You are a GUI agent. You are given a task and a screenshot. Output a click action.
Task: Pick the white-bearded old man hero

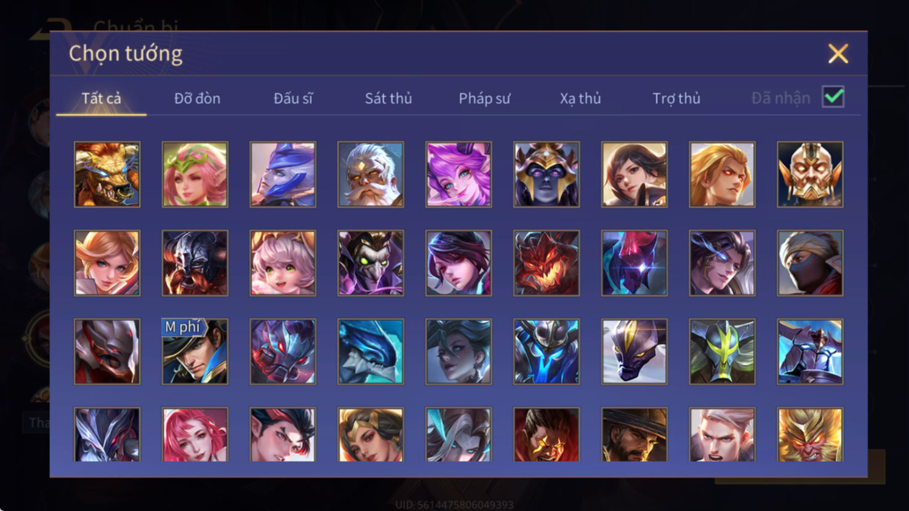click(370, 174)
